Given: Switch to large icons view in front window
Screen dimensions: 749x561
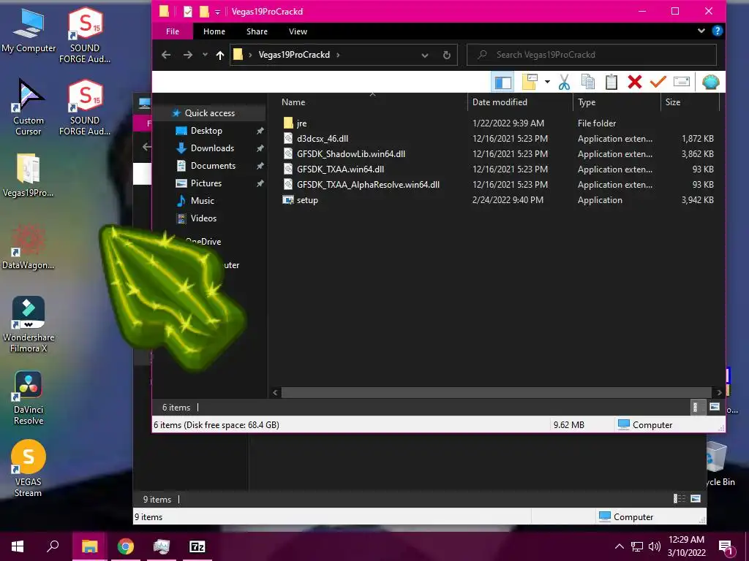Looking at the screenshot, I should click(715, 407).
